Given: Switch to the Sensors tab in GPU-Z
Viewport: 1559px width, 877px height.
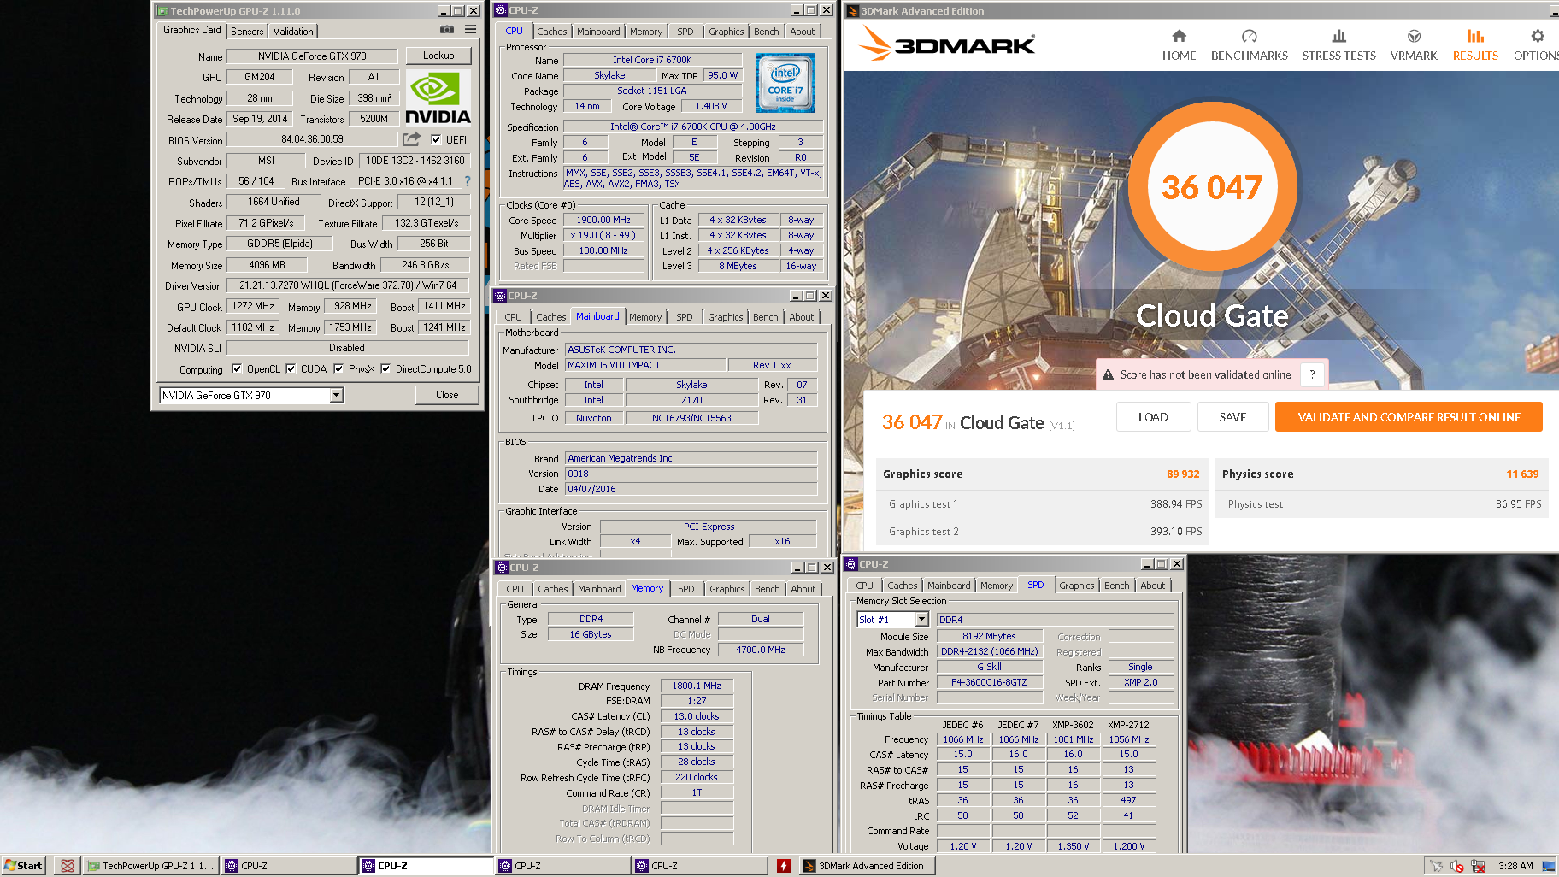Looking at the screenshot, I should (247, 32).
